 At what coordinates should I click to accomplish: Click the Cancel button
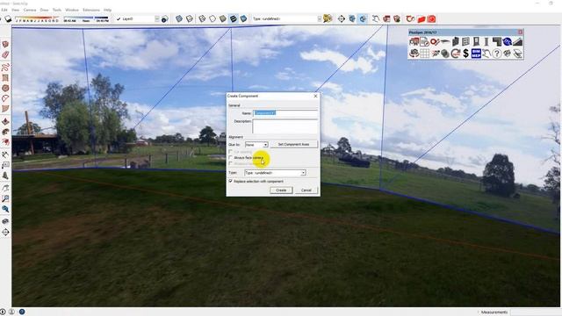306,190
